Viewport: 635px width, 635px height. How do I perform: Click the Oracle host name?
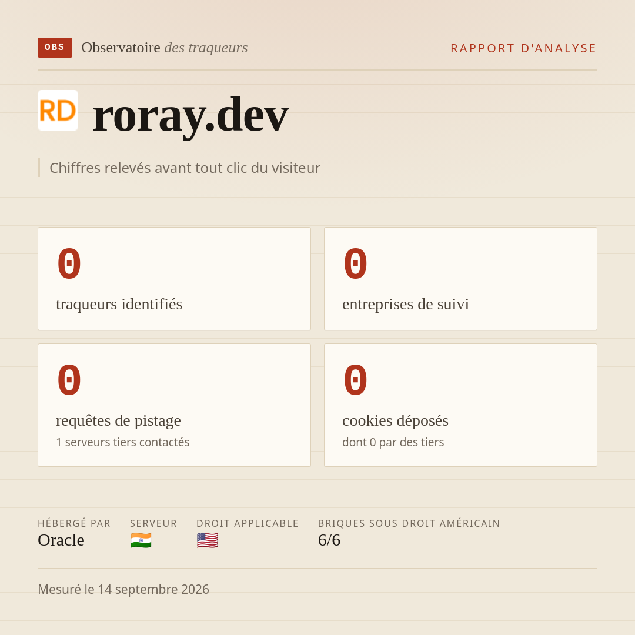click(61, 540)
